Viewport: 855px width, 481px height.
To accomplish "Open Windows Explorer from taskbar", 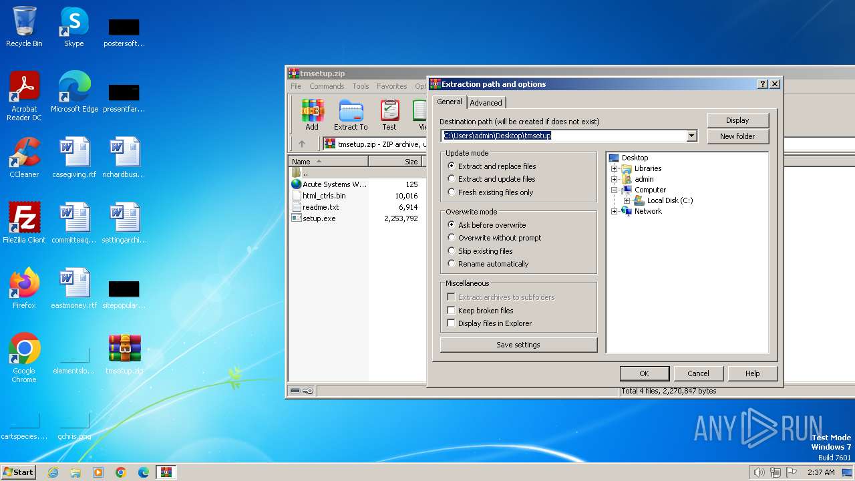I will (x=75, y=472).
